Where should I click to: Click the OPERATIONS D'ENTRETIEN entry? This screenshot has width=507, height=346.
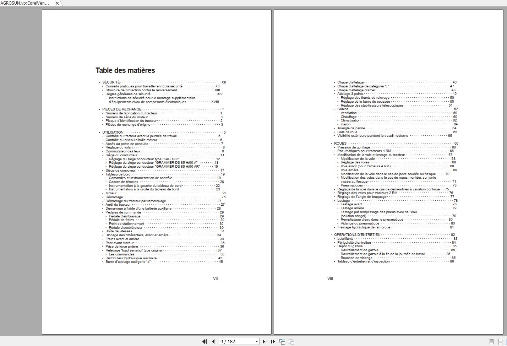pyautogui.click(x=357, y=235)
